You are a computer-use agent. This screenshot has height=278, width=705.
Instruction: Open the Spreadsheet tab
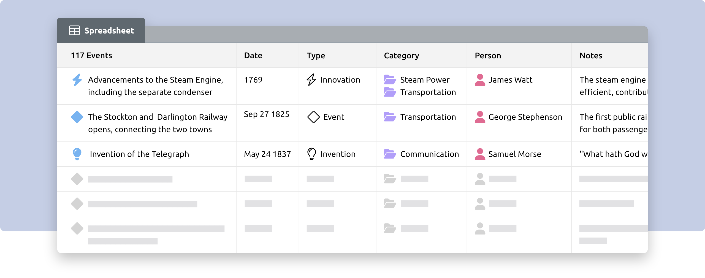[101, 31]
